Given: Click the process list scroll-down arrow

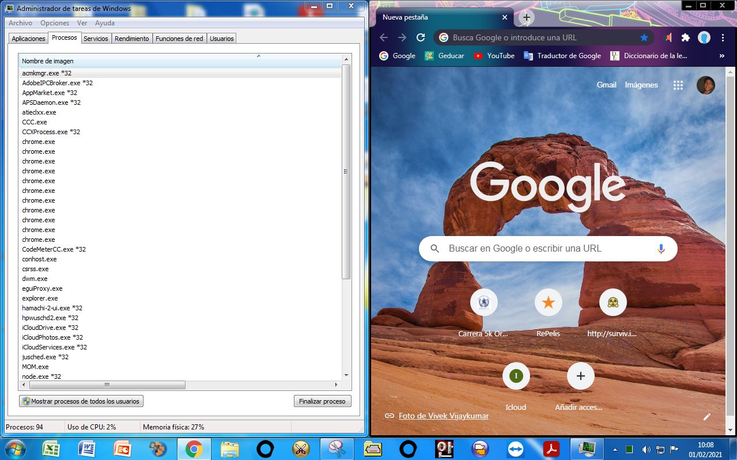Looking at the screenshot, I should (346, 375).
